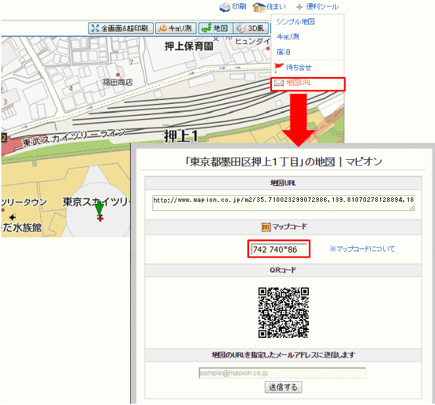
Task: Click the map code field 742 740*86
Action: [279, 249]
